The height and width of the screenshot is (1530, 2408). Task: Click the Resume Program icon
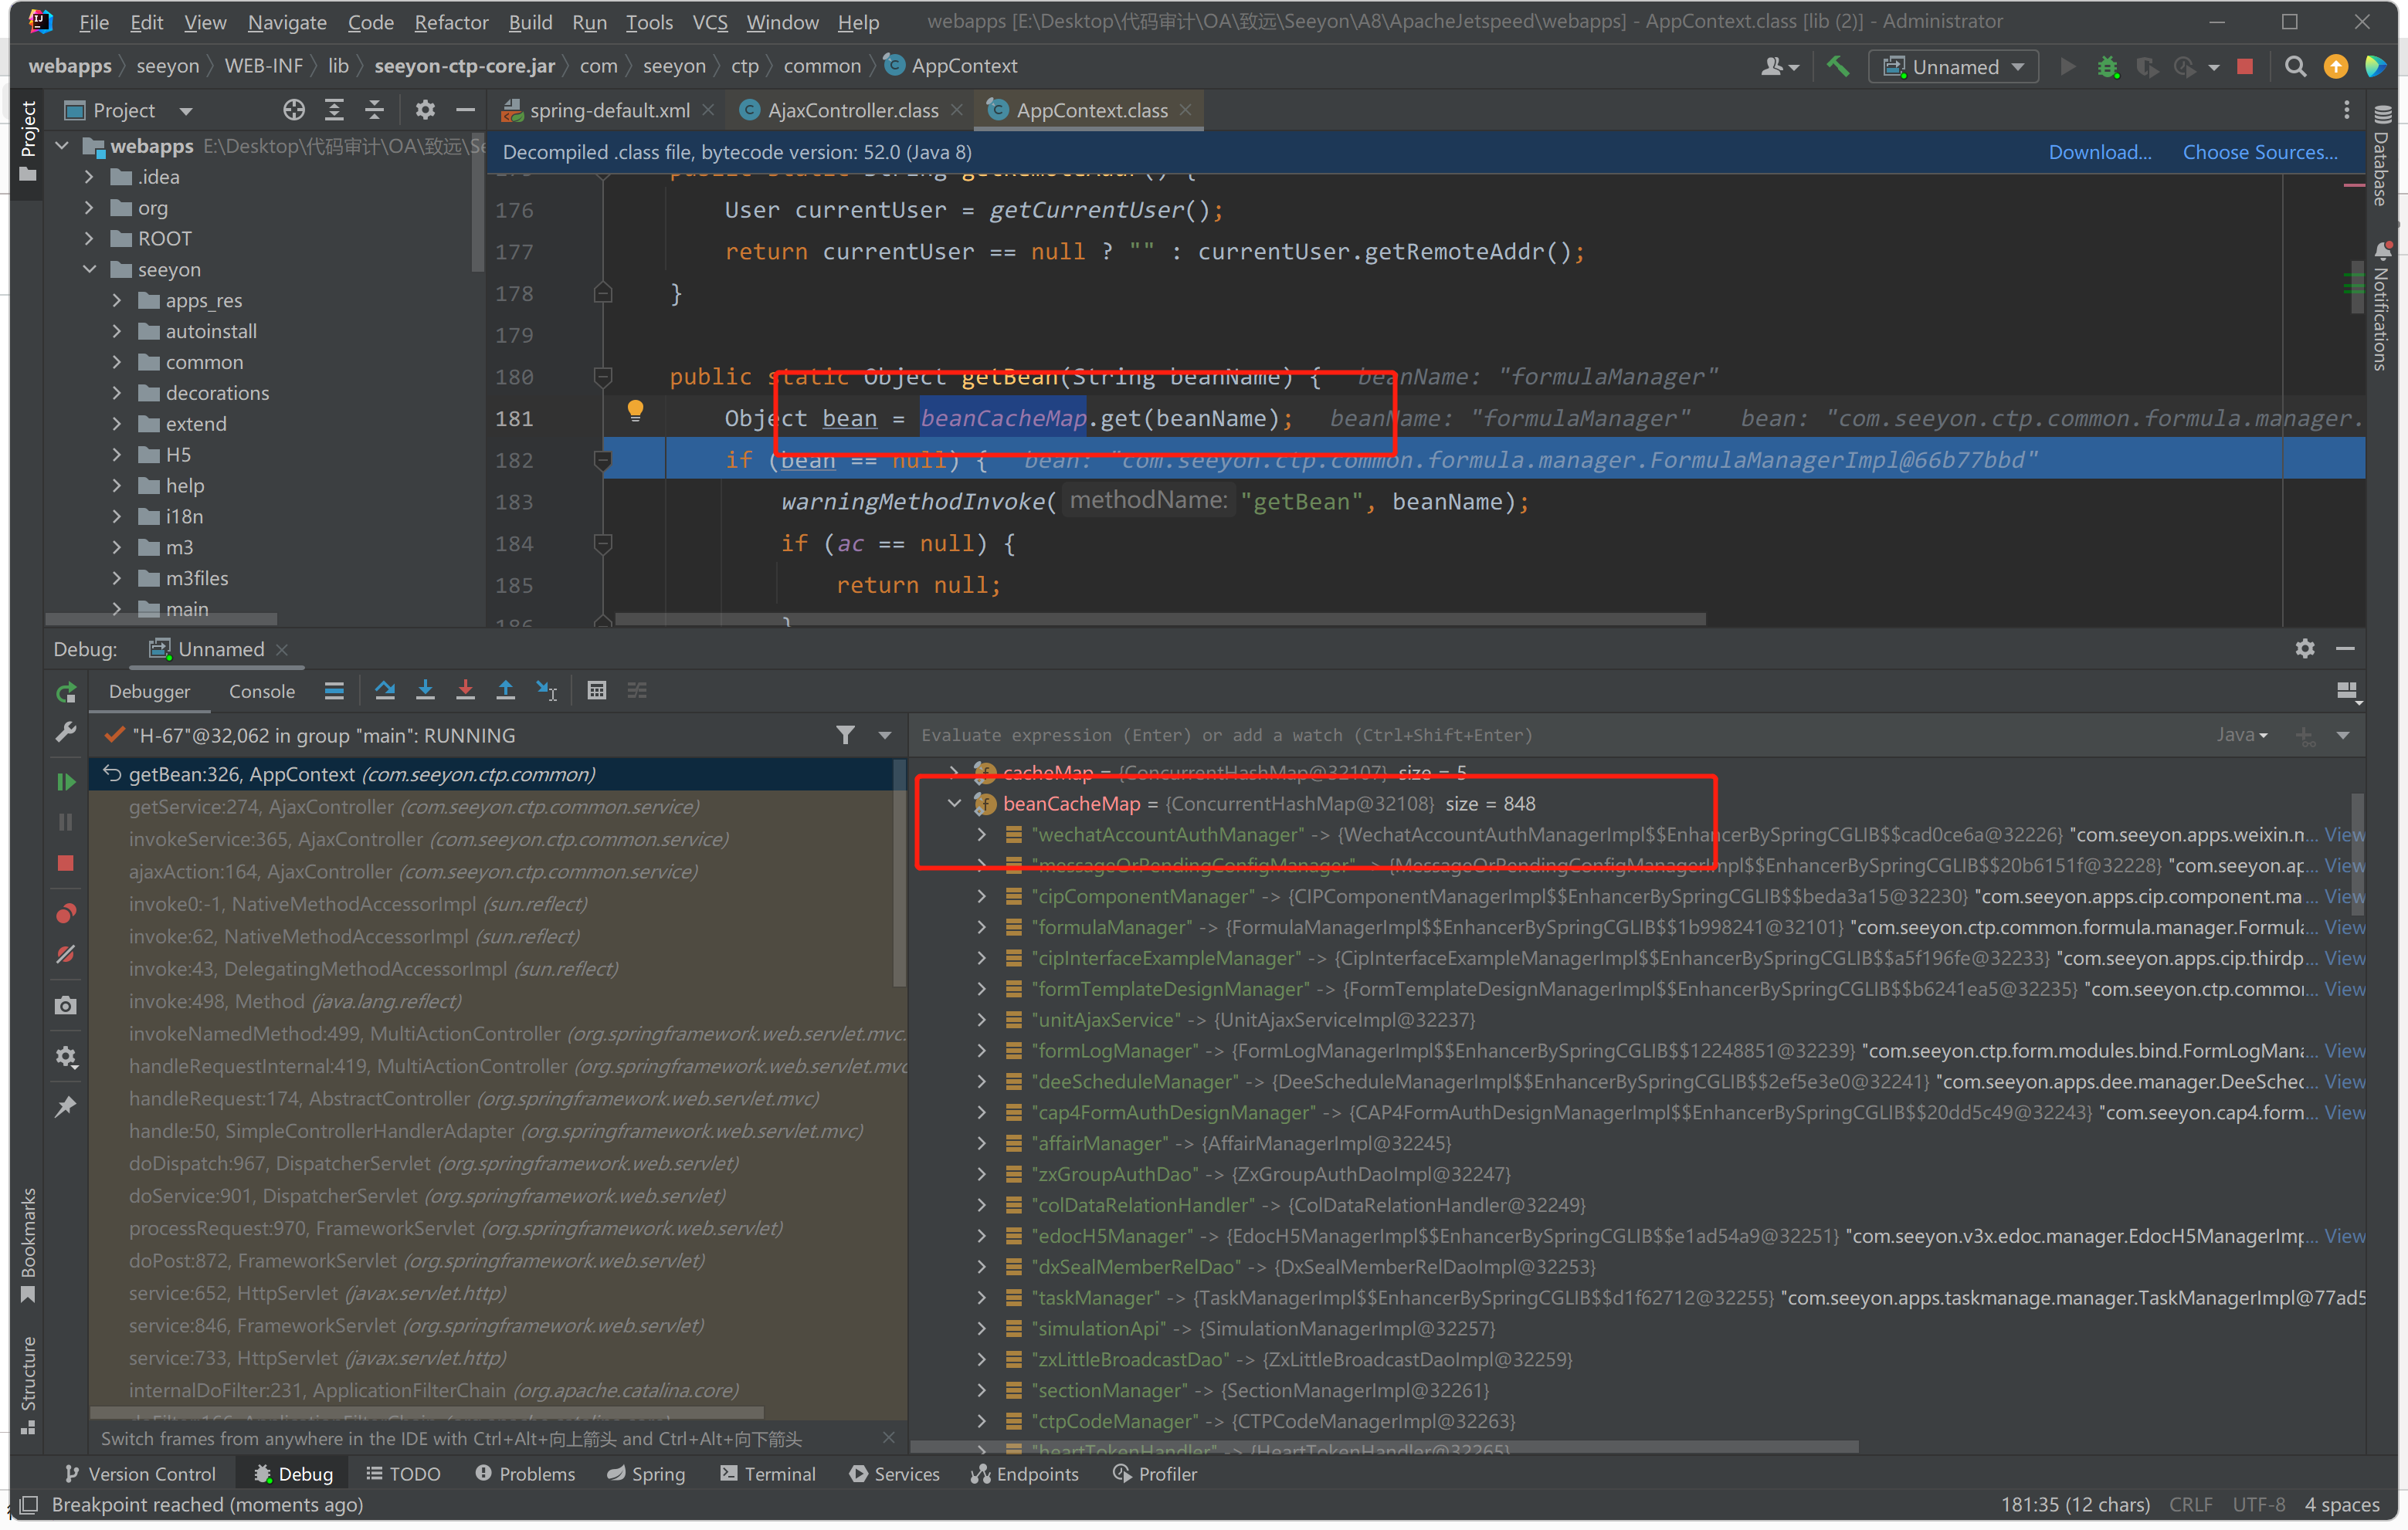click(66, 781)
